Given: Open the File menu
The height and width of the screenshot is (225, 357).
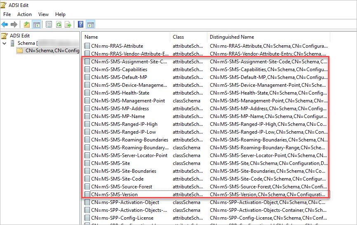Looking at the screenshot, I should click(x=7, y=14).
